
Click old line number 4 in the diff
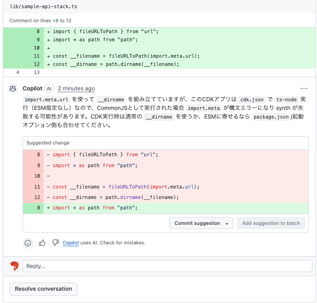click(x=18, y=72)
